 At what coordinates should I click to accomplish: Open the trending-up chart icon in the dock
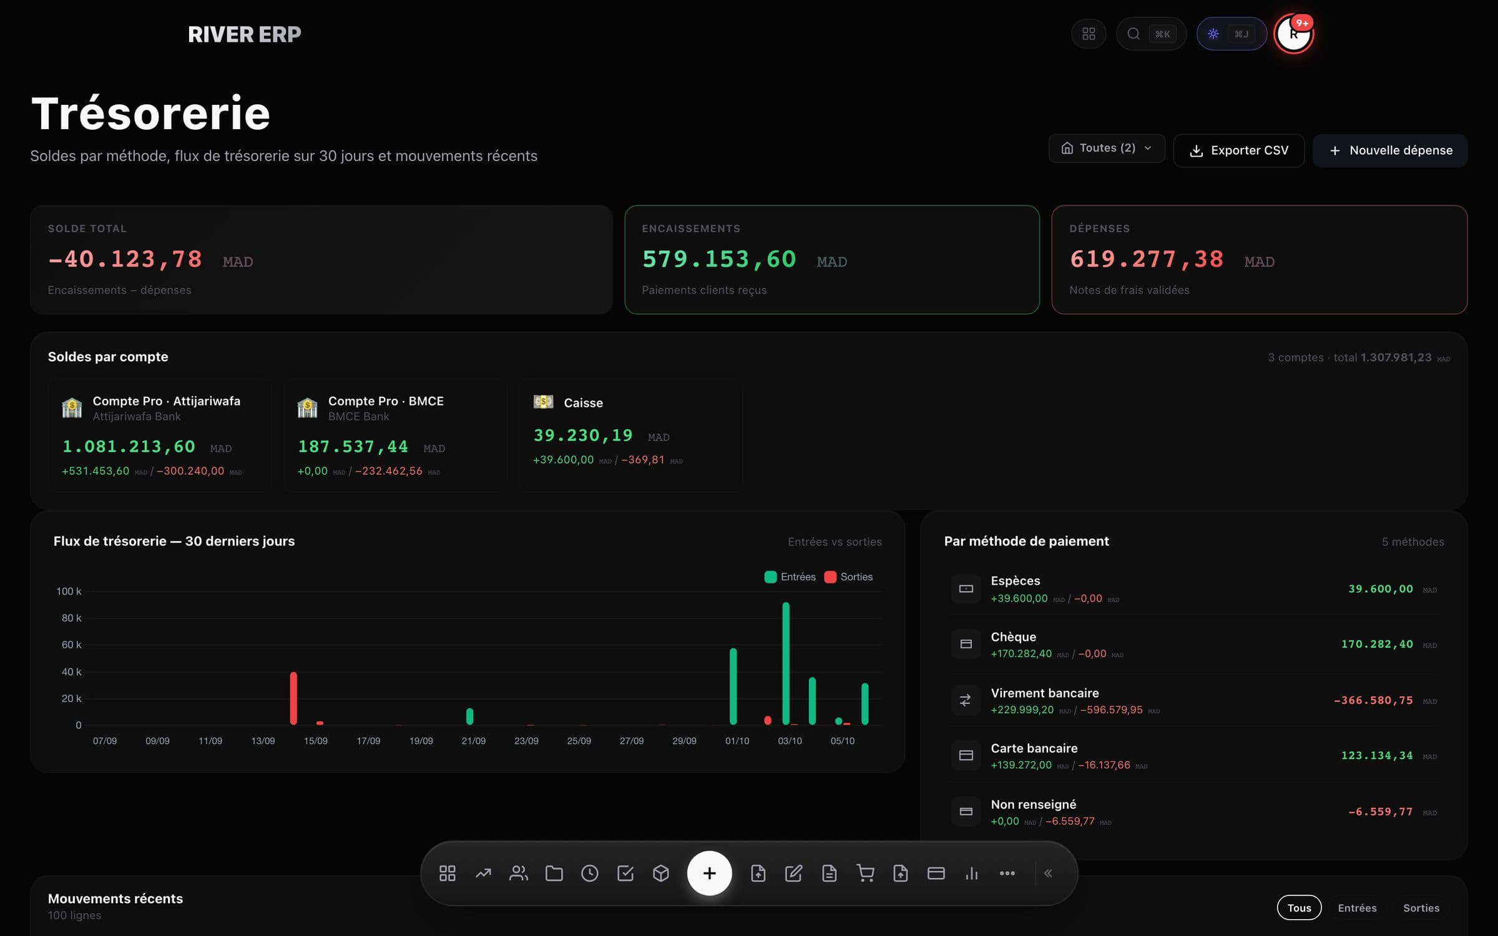click(x=483, y=873)
